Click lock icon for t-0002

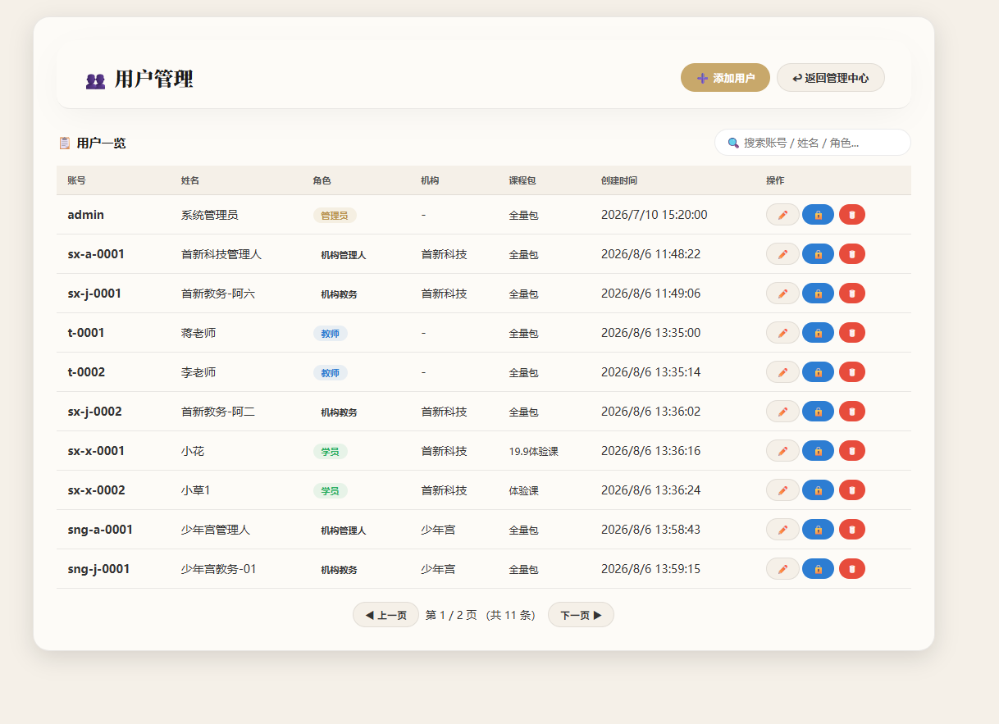pos(818,372)
